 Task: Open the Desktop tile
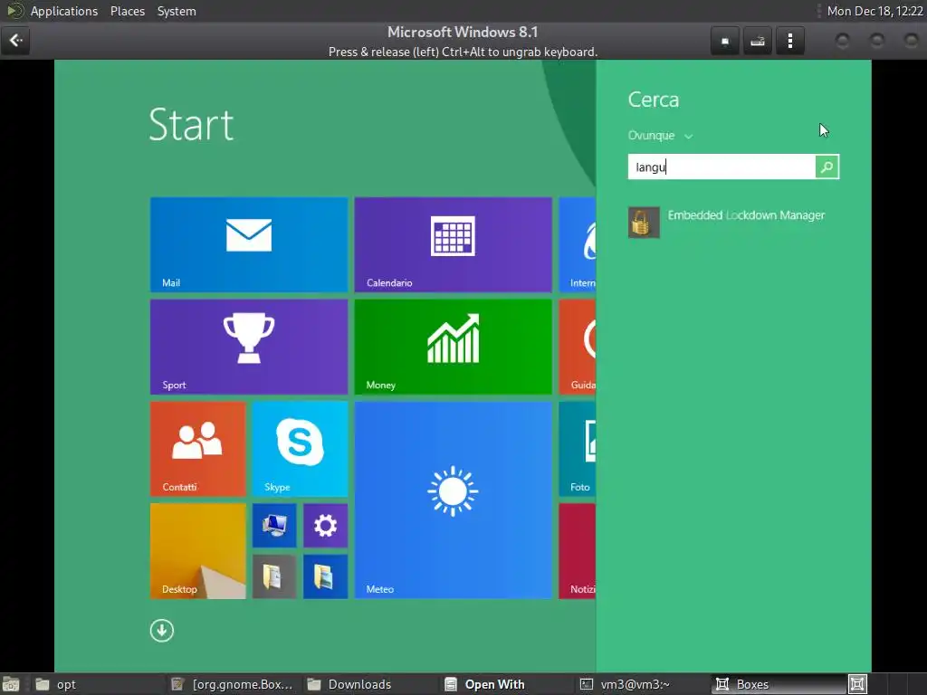pos(198,551)
